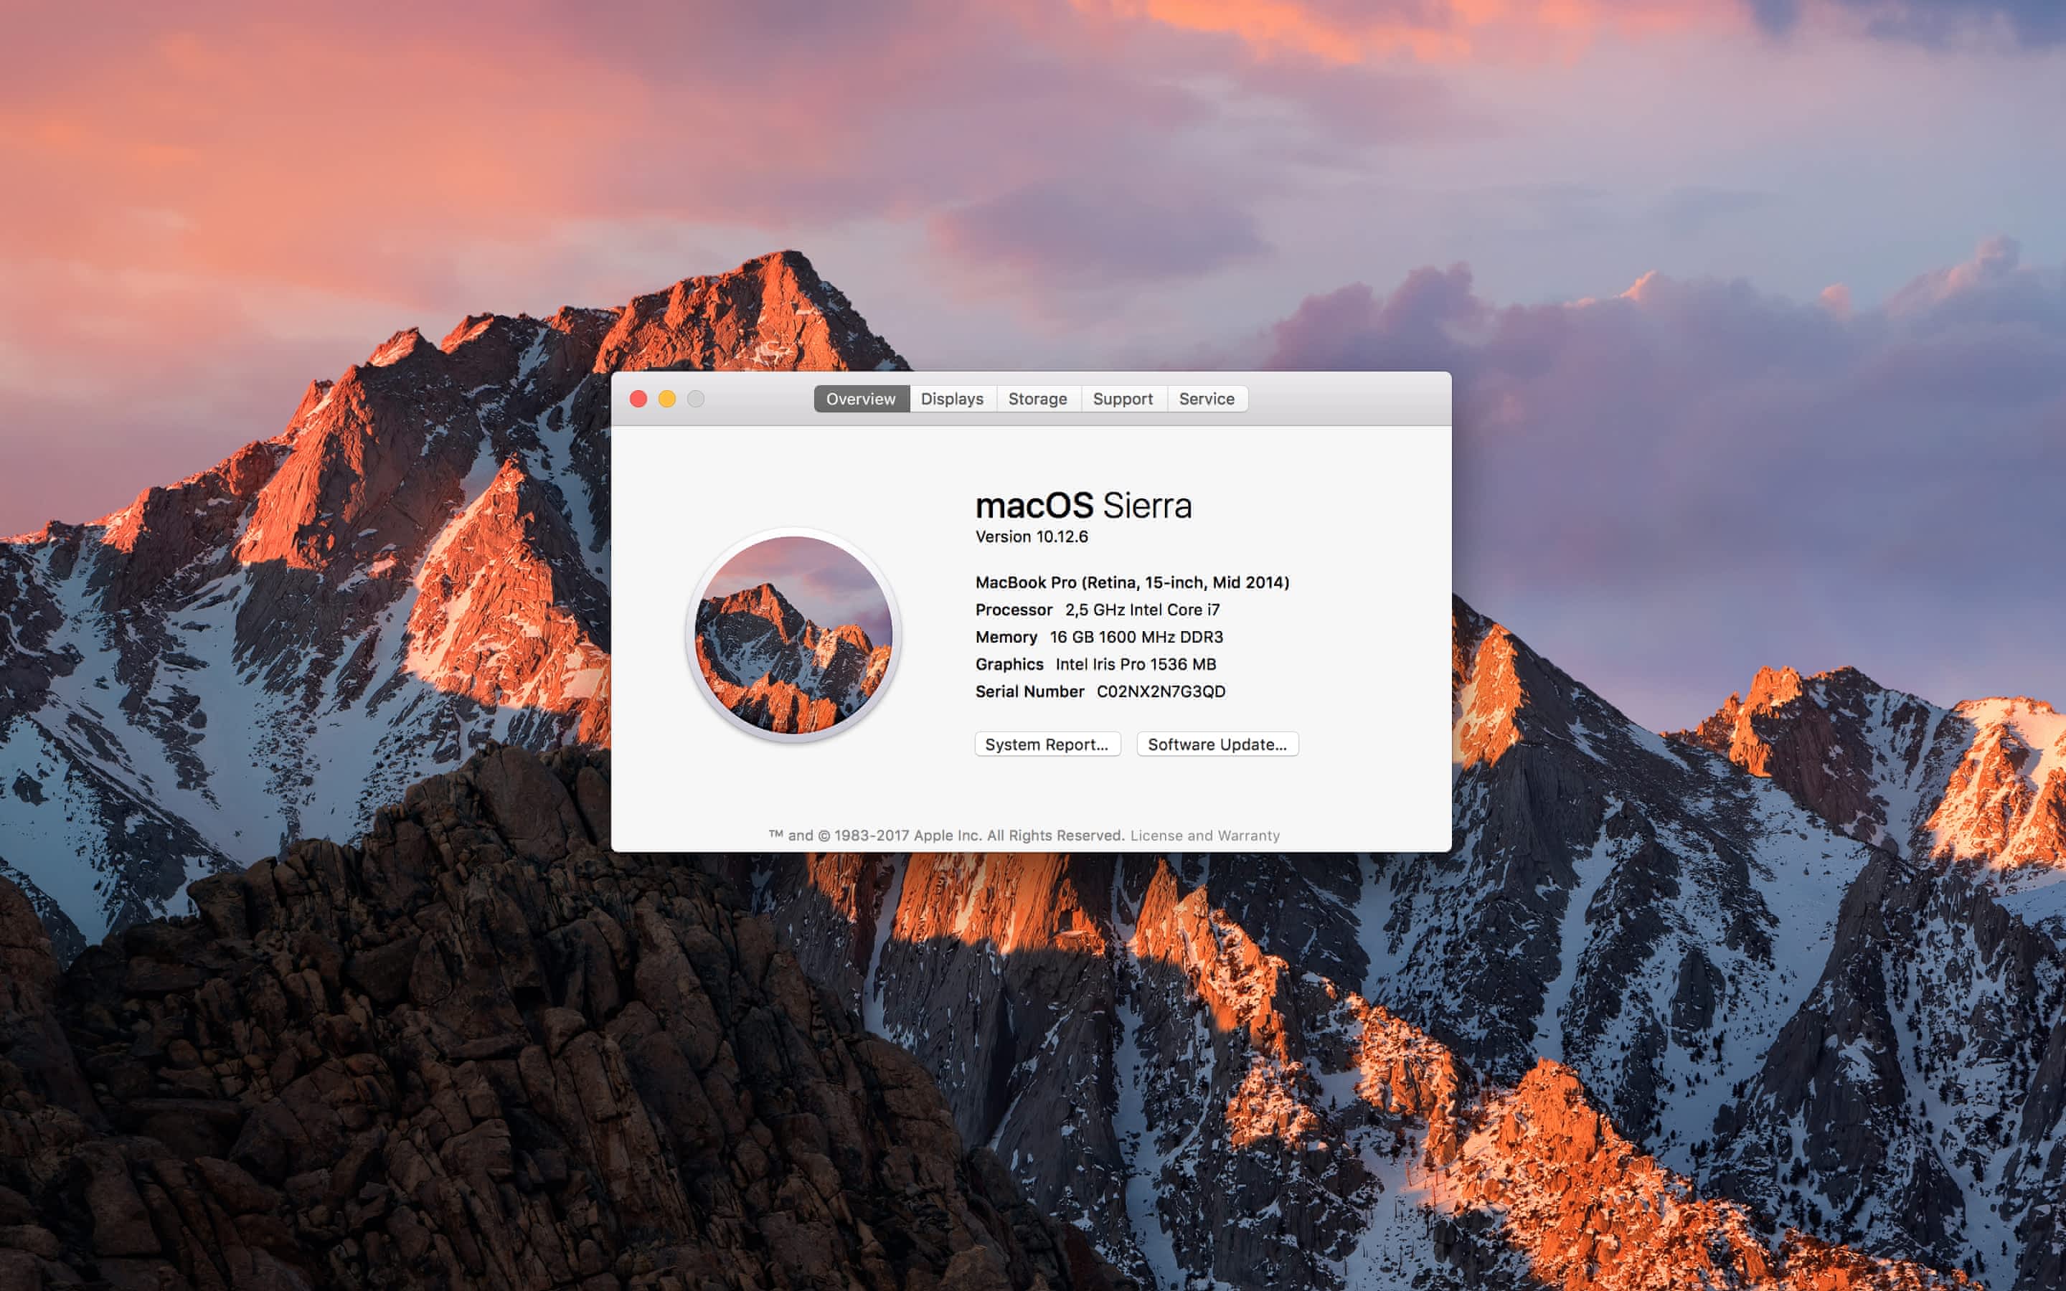This screenshot has height=1291, width=2066.
Task: Go to the Support tab
Action: point(1123,399)
